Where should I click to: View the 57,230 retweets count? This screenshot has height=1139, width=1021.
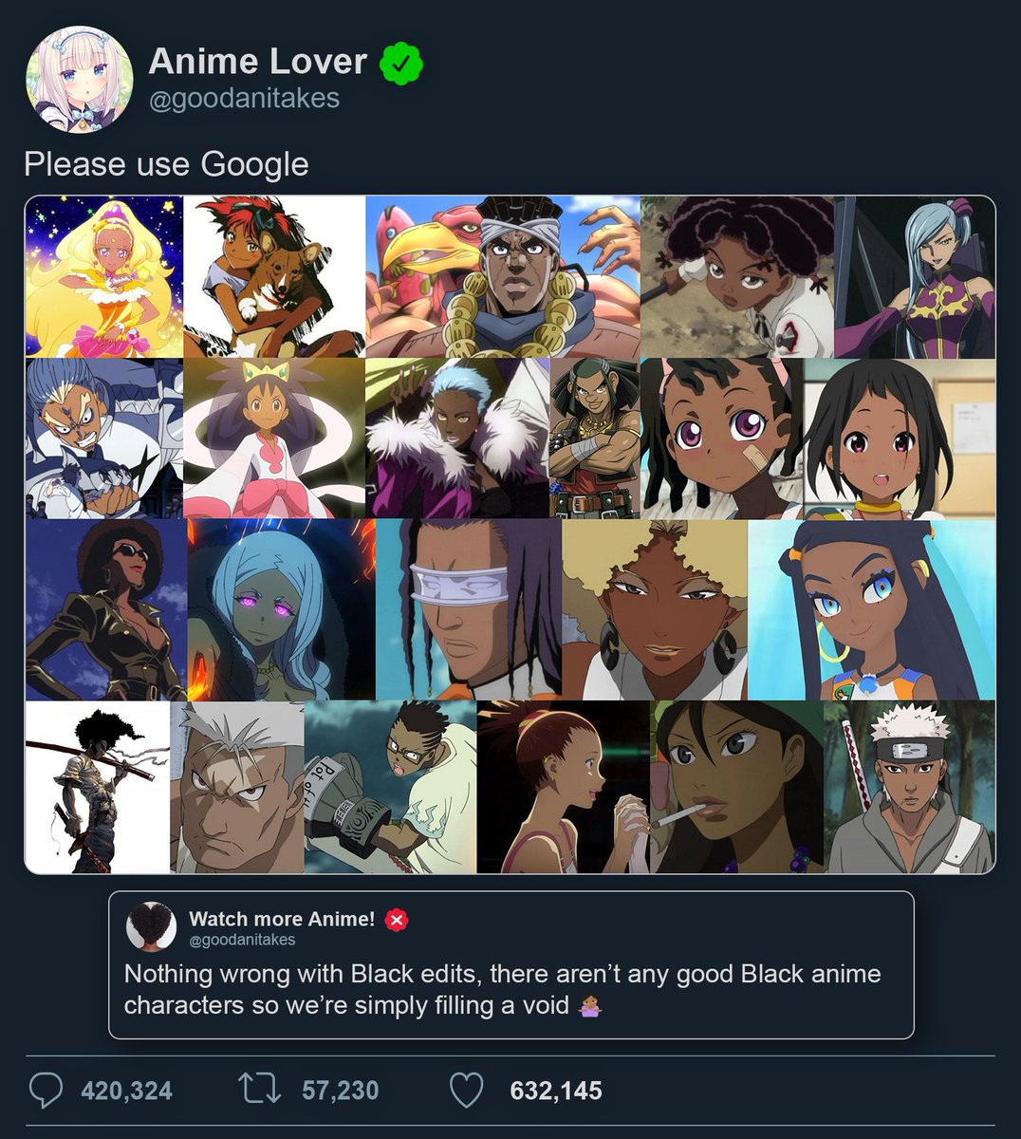pos(340,1091)
